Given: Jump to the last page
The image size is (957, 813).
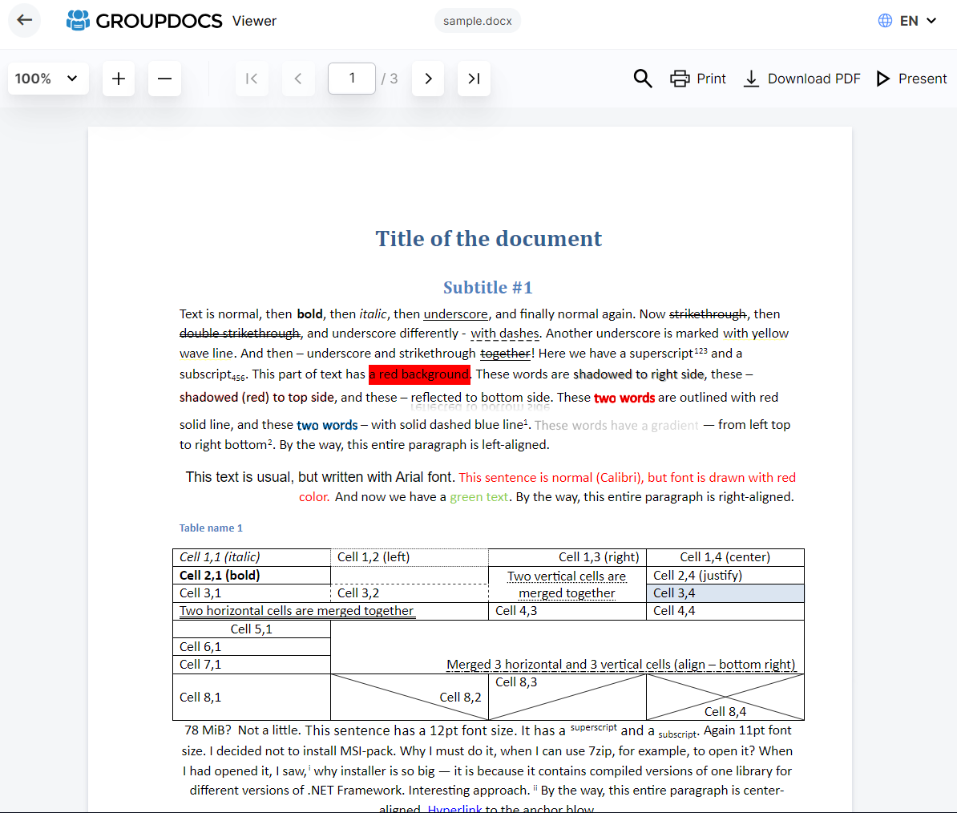Looking at the screenshot, I should pos(474,79).
